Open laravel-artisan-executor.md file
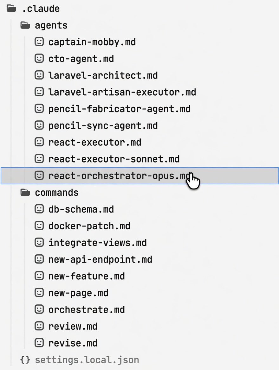The width and height of the screenshot is (279, 370). (x=122, y=92)
